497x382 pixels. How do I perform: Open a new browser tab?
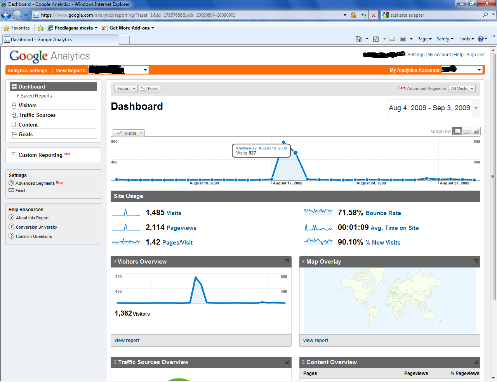tap(124, 40)
